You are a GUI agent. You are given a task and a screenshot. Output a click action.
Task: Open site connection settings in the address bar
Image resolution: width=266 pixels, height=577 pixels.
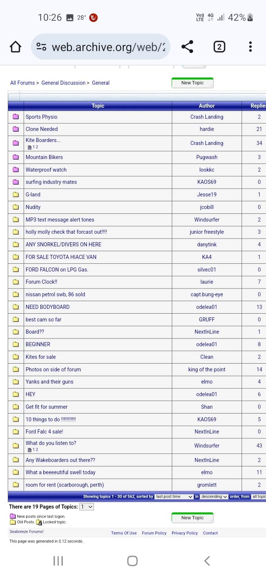click(x=41, y=47)
